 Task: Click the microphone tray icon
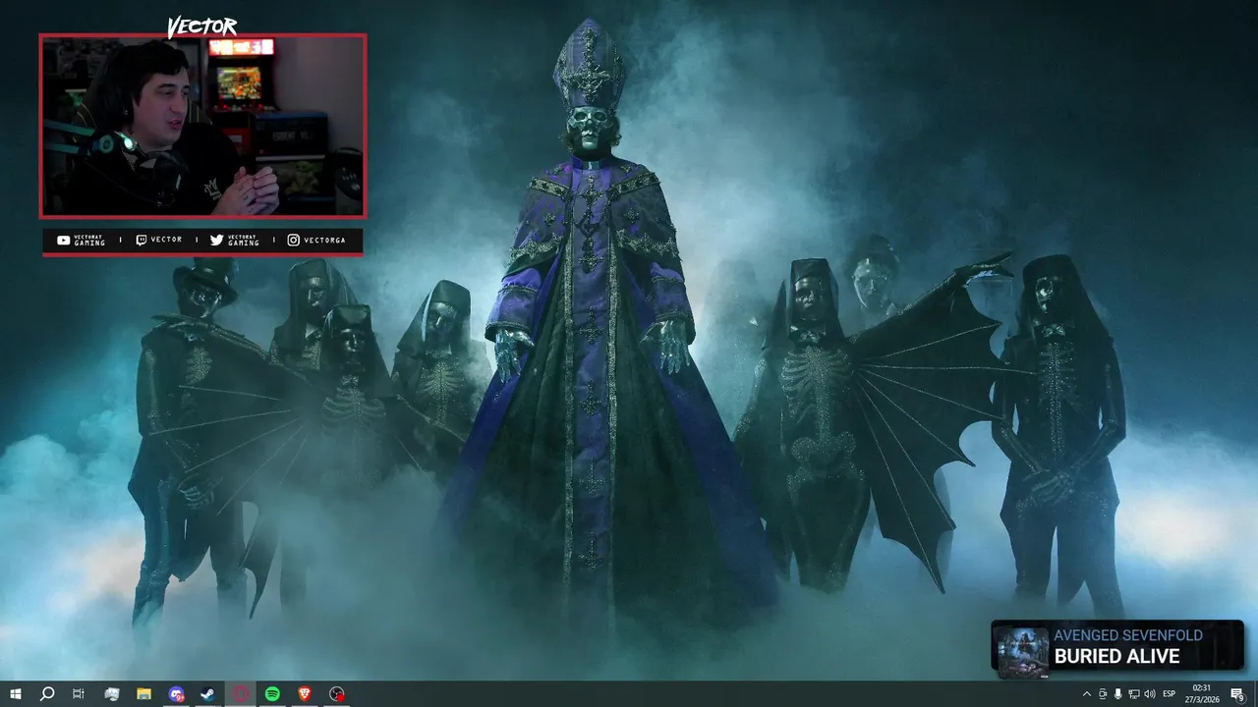1117,694
